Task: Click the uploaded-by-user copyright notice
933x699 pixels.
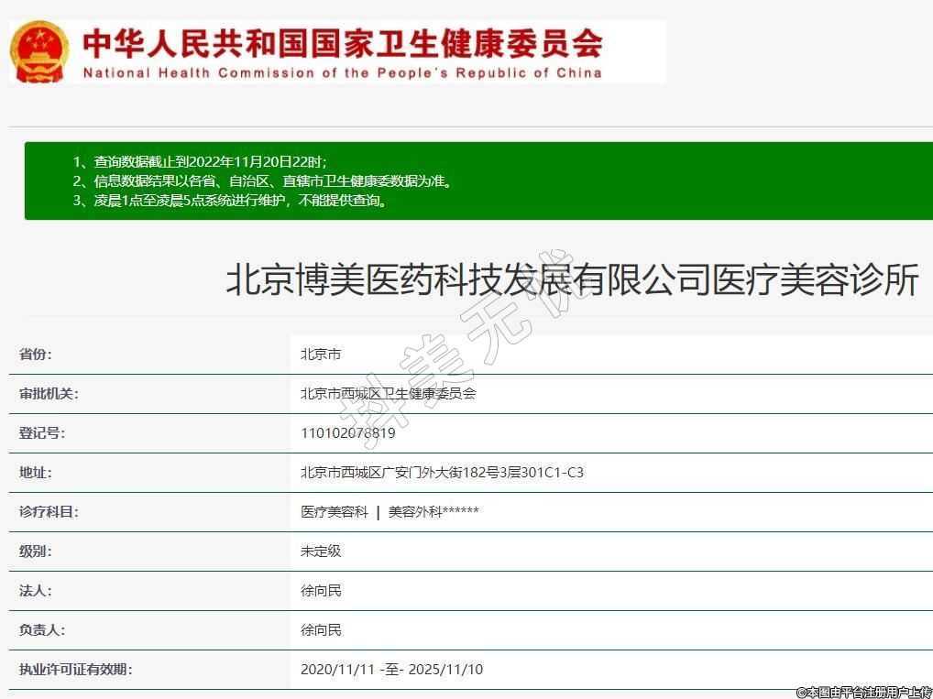Action: (x=862, y=692)
